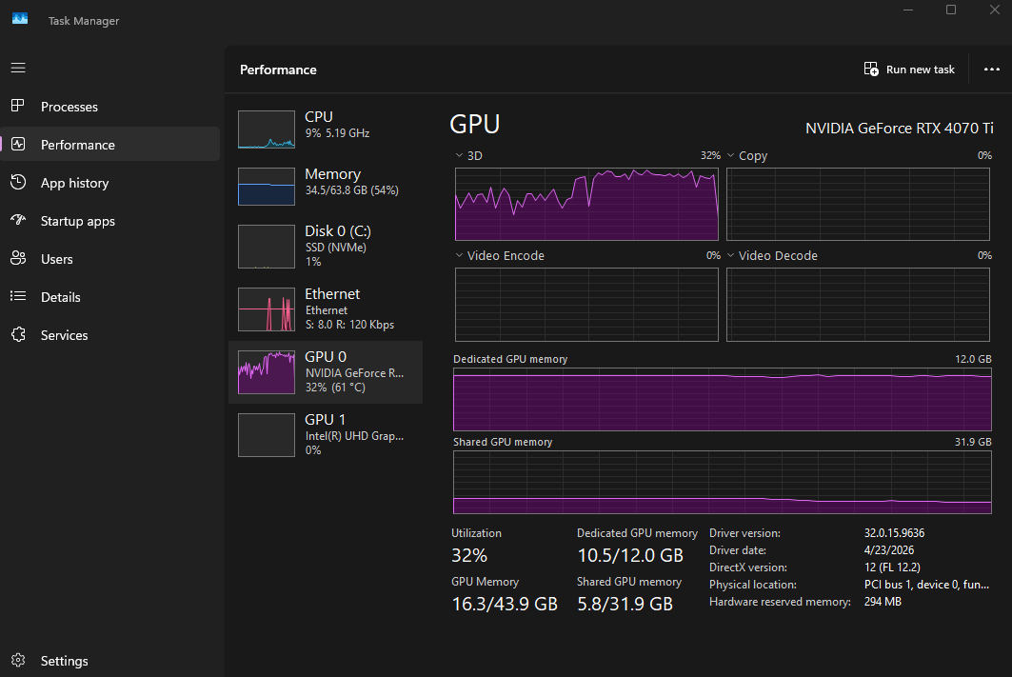Click the 294 MB reserved memory value
This screenshot has width=1012, height=677.
tap(883, 602)
